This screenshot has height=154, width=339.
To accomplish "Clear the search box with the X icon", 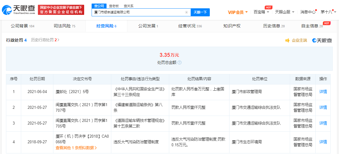I will 187,12.
